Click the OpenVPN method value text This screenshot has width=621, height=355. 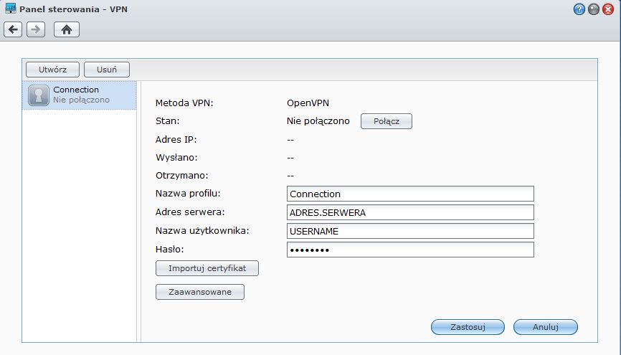pyautogui.click(x=308, y=103)
